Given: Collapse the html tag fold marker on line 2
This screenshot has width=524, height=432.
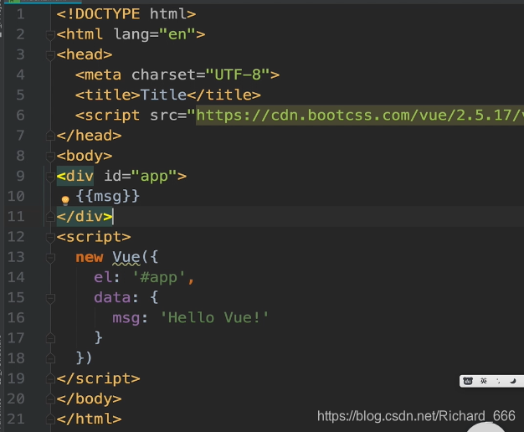Looking at the screenshot, I should point(50,35).
